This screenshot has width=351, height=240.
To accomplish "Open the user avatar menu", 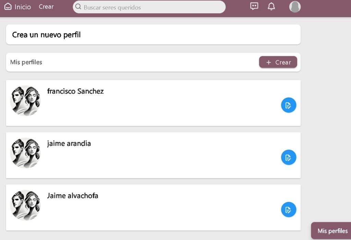I will coord(295,7).
